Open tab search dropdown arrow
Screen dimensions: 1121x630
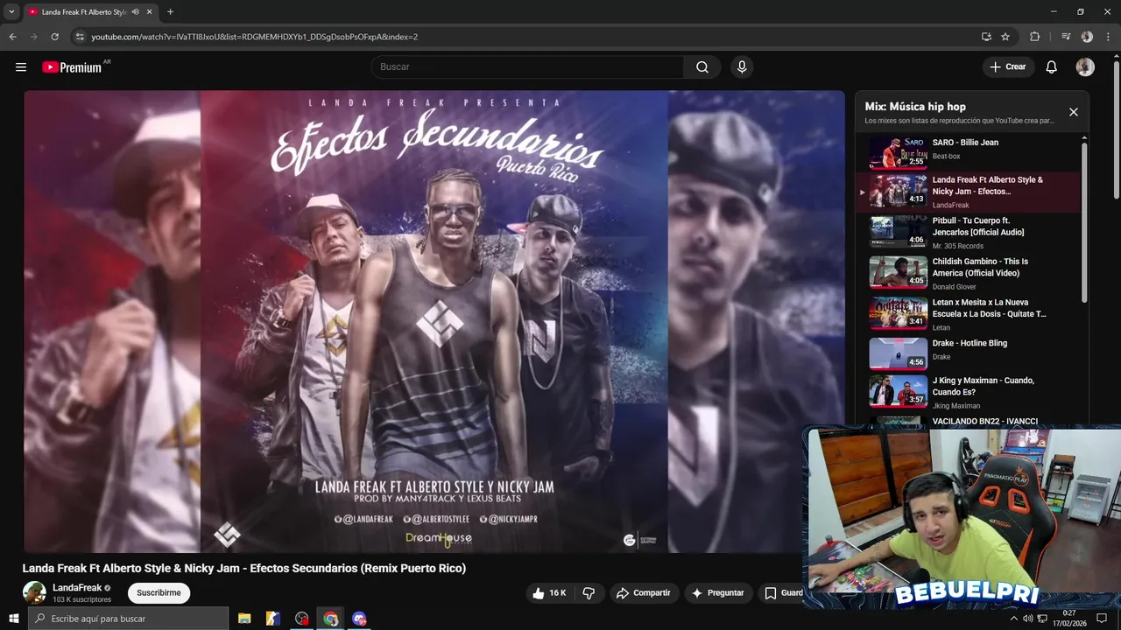pyautogui.click(x=11, y=12)
